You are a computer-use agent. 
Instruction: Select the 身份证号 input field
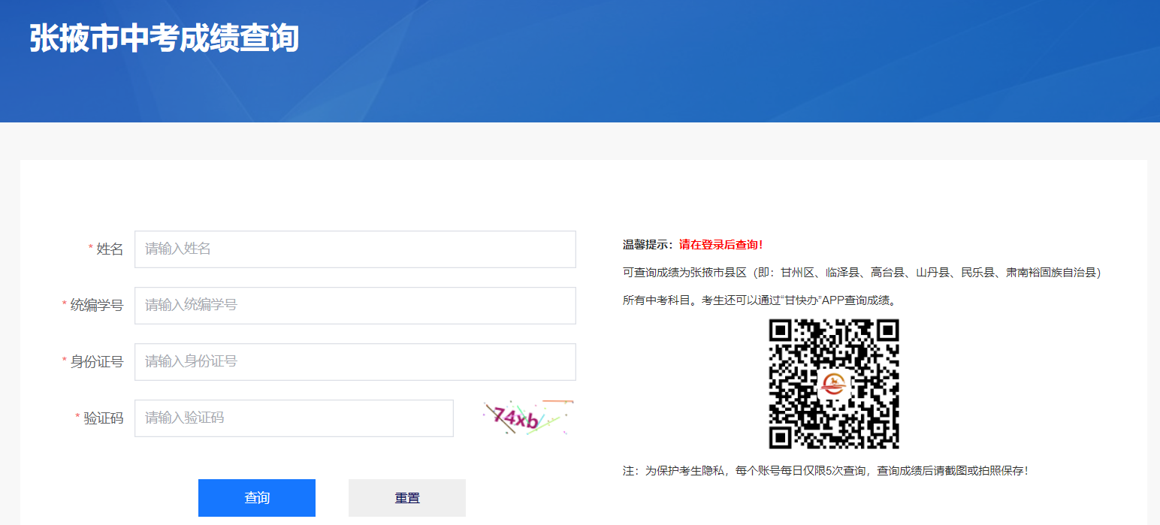[355, 362]
